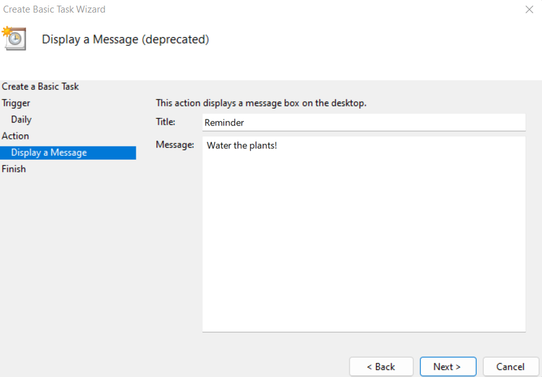Viewport: 542px width, 377px height.
Task: Close the Create Basic Task Wizard window
Action: click(x=529, y=9)
